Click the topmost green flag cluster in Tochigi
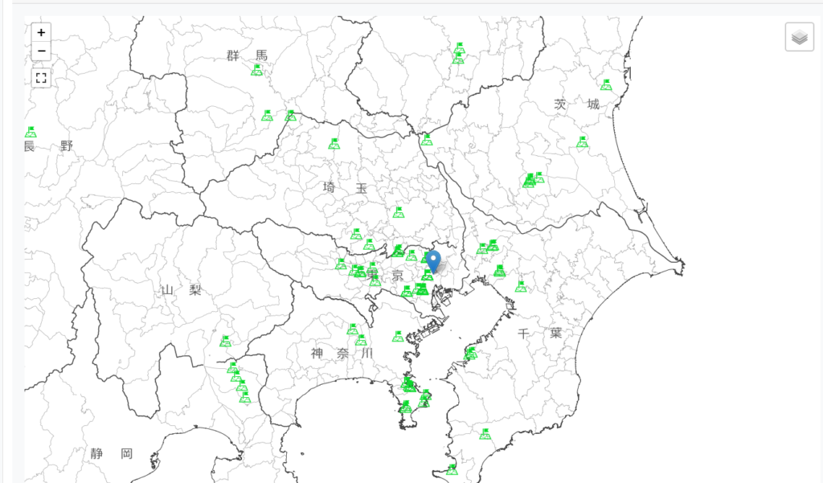Image resolution: width=823 pixels, height=483 pixels. 460,48
